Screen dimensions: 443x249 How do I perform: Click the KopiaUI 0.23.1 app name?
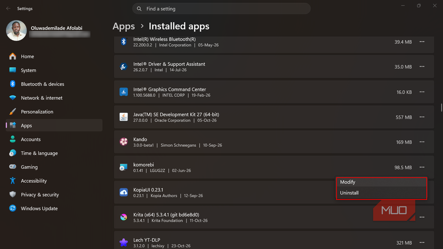click(x=148, y=190)
